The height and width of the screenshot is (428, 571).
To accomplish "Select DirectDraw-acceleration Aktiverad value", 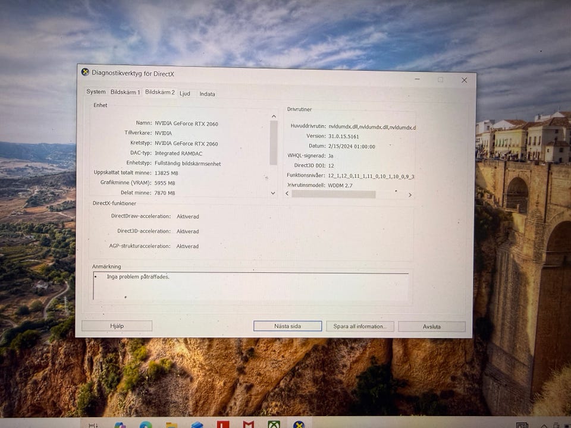I will (x=188, y=216).
